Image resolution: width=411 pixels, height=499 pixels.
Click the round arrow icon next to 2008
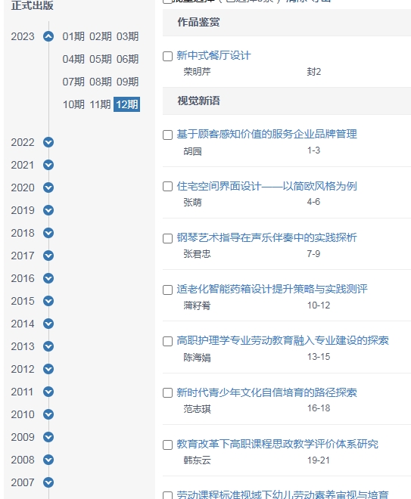(48, 460)
